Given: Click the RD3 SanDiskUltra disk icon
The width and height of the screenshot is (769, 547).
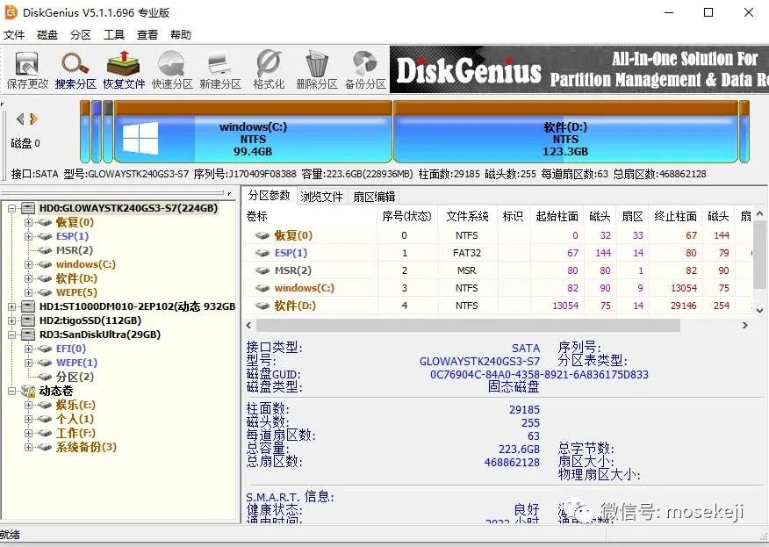Looking at the screenshot, I should [x=28, y=335].
